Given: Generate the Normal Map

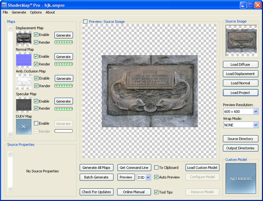Looking at the screenshot, I should coord(64,56).
